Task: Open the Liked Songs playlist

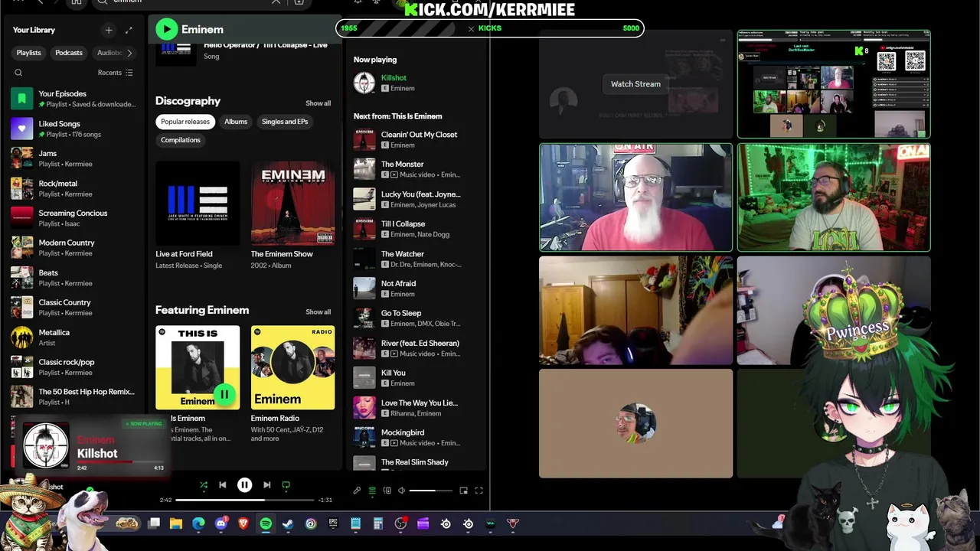Action: click(76, 129)
